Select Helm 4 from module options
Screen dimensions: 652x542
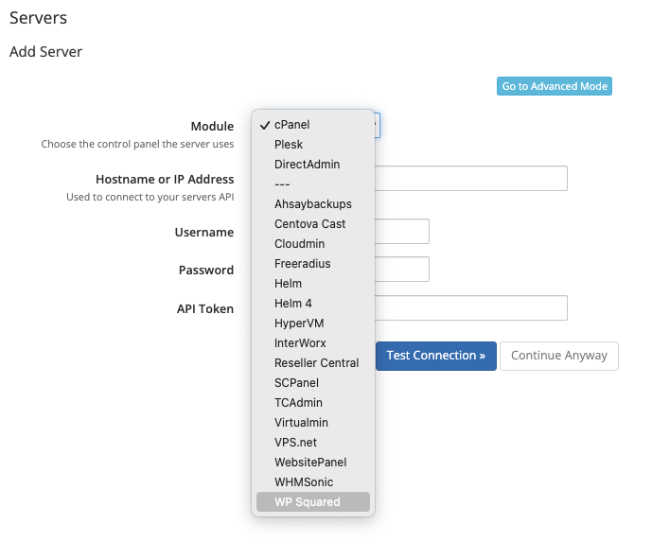(312, 304)
